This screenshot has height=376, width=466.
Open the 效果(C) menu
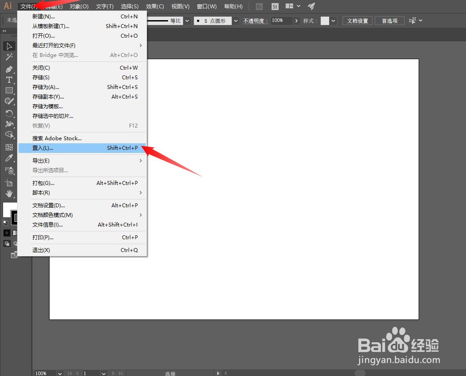[155, 6]
